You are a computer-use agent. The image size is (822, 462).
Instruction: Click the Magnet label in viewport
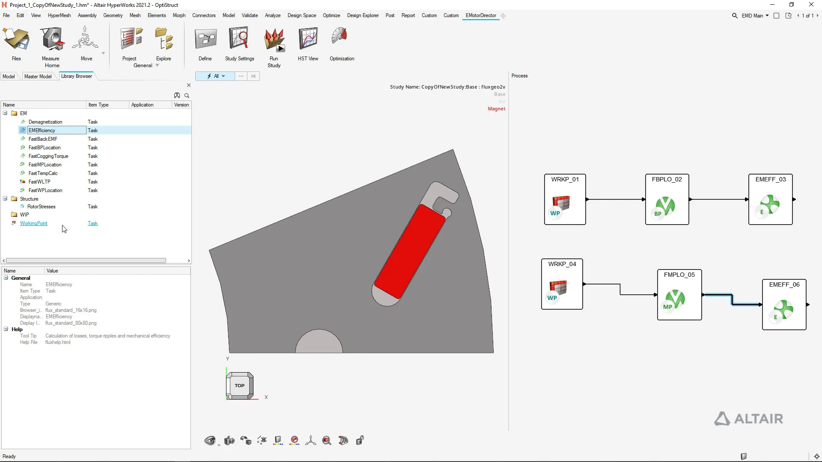(496, 109)
